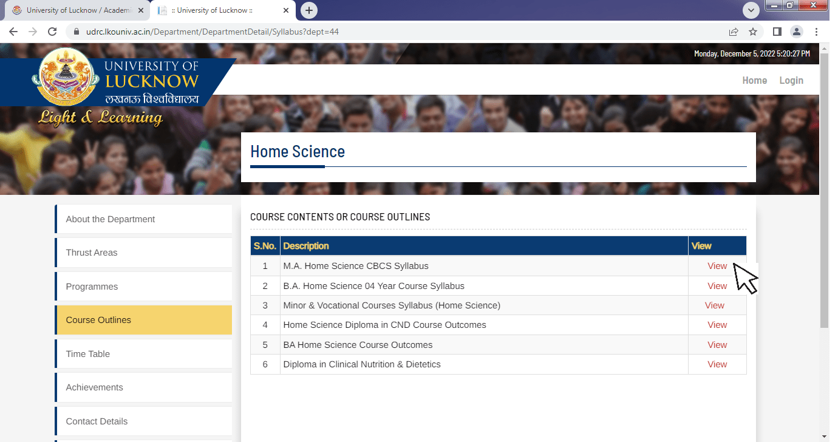Click the Home menu link
The height and width of the screenshot is (442, 838).
(755, 80)
